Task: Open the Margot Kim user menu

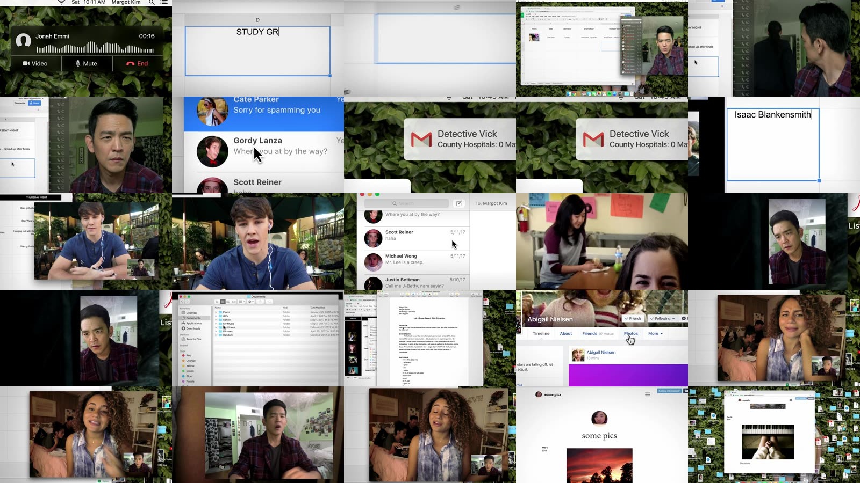Action: pyautogui.click(x=126, y=2)
